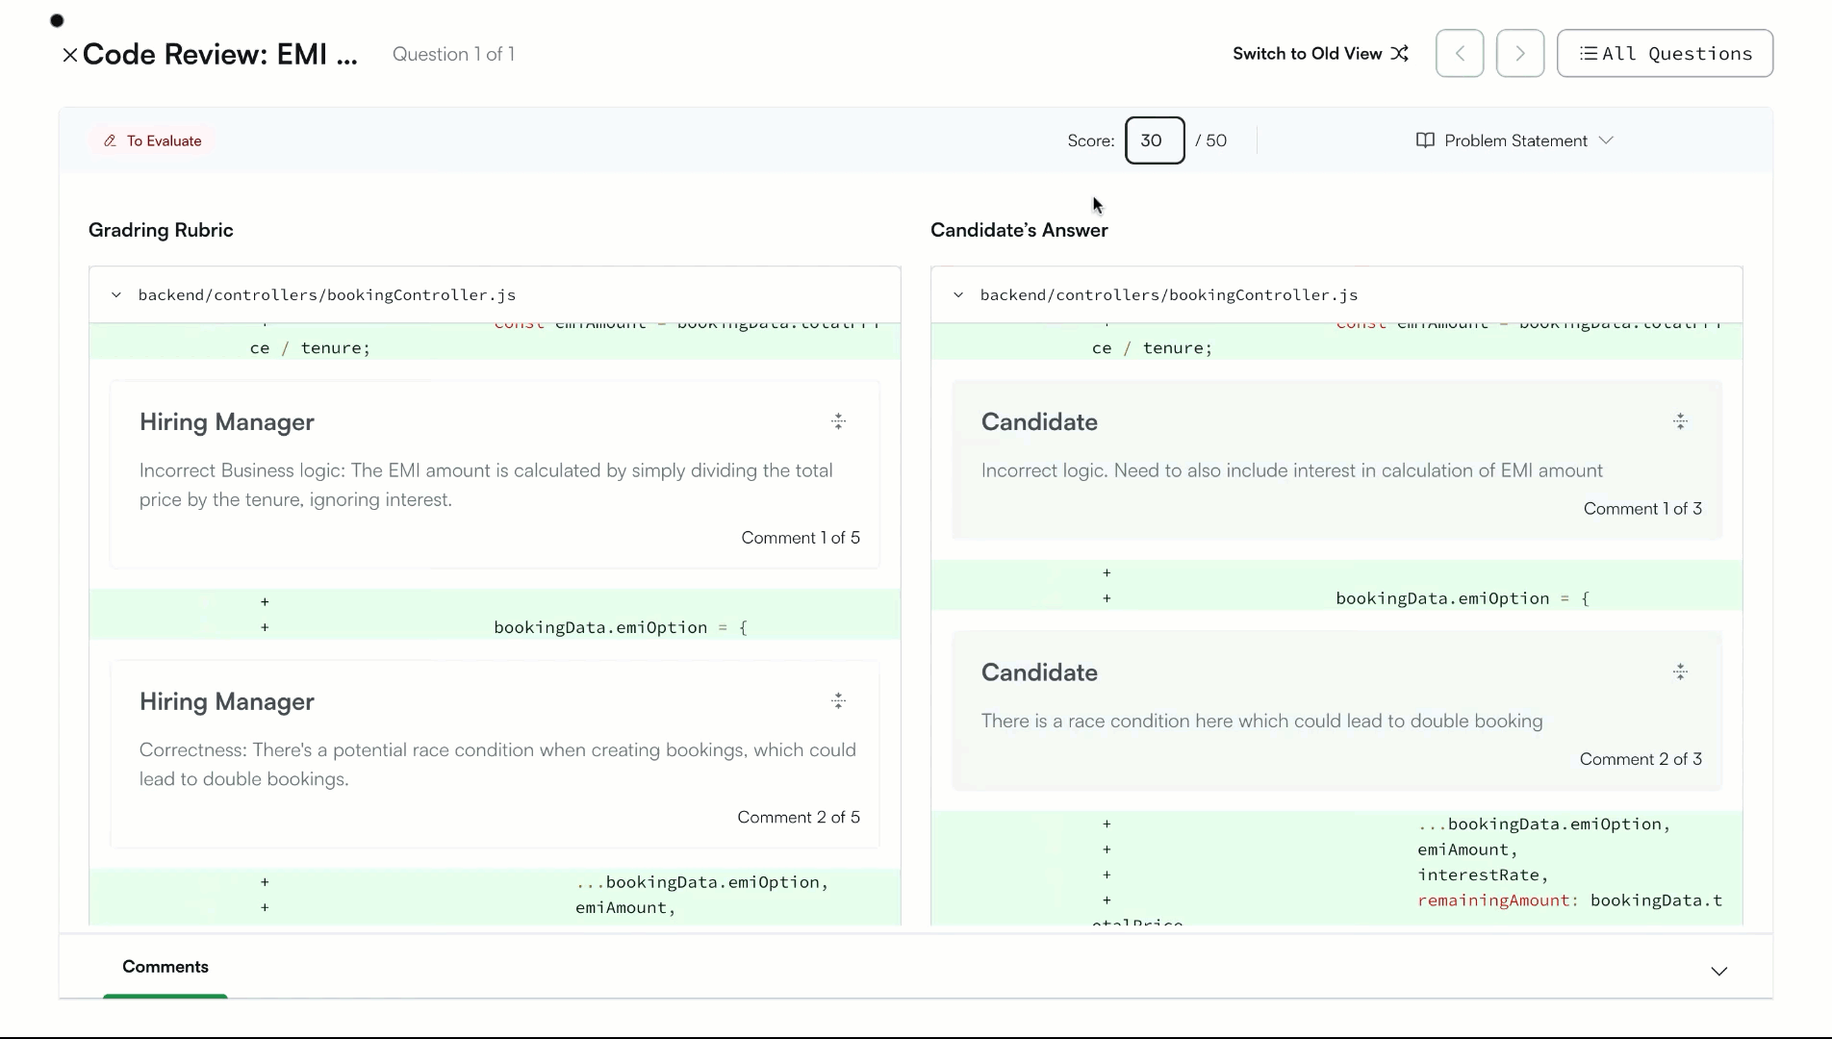
Task: Click the pencil icon in the To Evaluate badge
Action: [110, 140]
